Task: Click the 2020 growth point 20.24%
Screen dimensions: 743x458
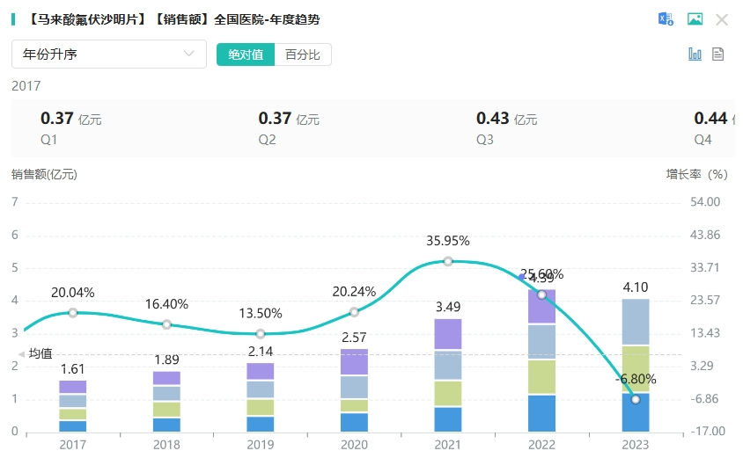Action: (354, 312)
